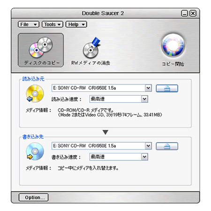211x211 pixels.
Task: Expand the 読み込み速度 read speed dropdown
Action: pyautogui.click(x=144, y=99)
